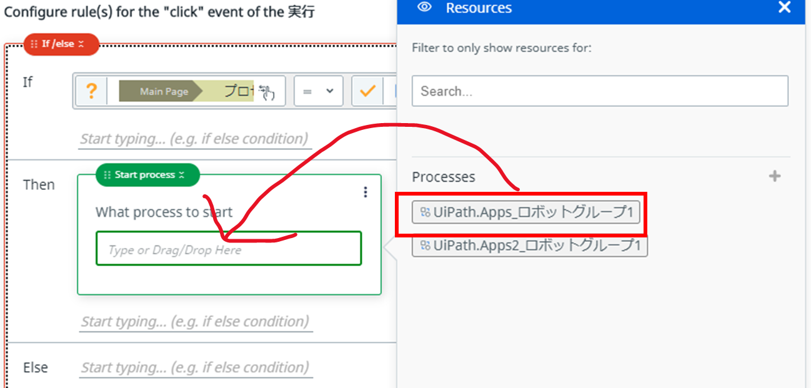Click the 'Processes' section heading
The width and height of the screenshot is (811, 388).
click(x=444, y=177)
